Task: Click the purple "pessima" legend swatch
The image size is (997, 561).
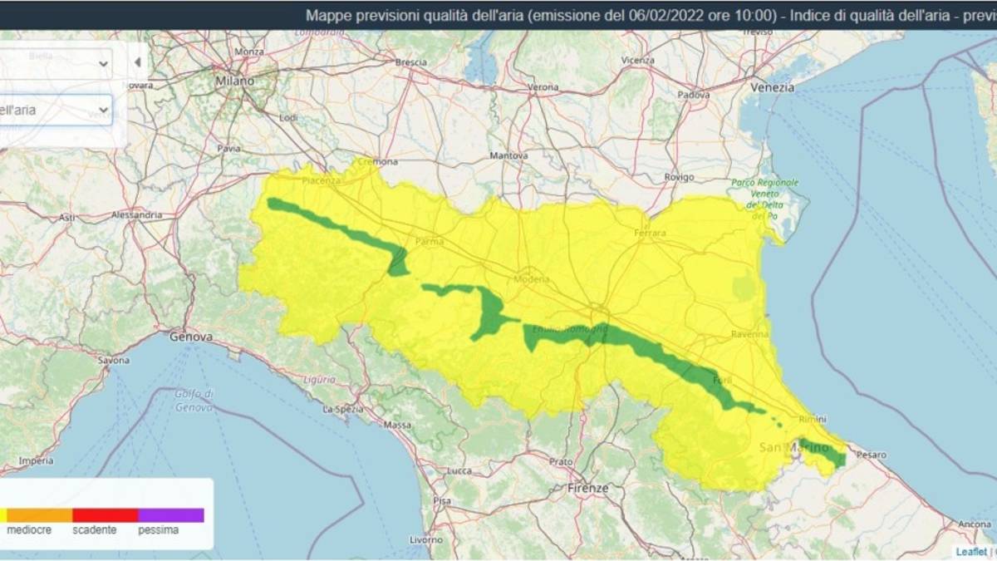Action: click(x=170, y=514)
